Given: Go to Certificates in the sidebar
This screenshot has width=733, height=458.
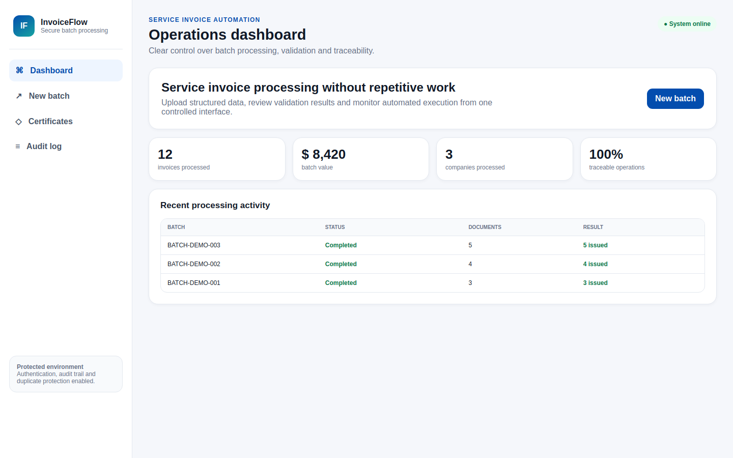Looking at the screenshot, I should tap(66, 121).
